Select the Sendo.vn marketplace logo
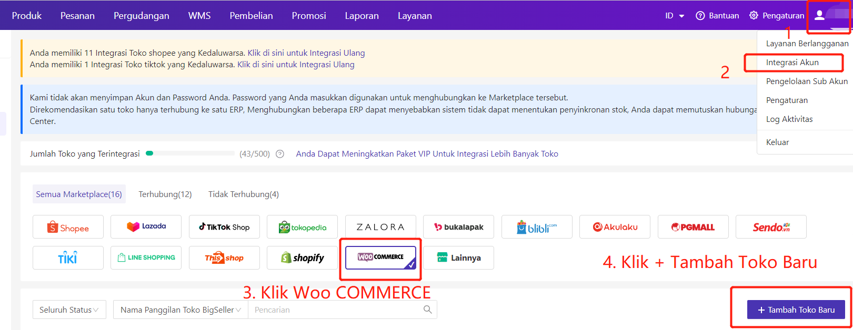This screenshot has height=330, width=853. click(x=771, y=227)
